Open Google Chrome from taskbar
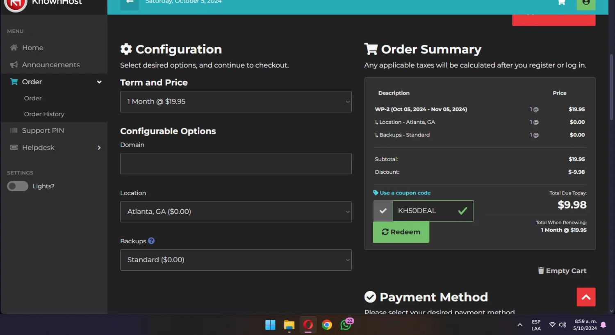 pos(327,325)
